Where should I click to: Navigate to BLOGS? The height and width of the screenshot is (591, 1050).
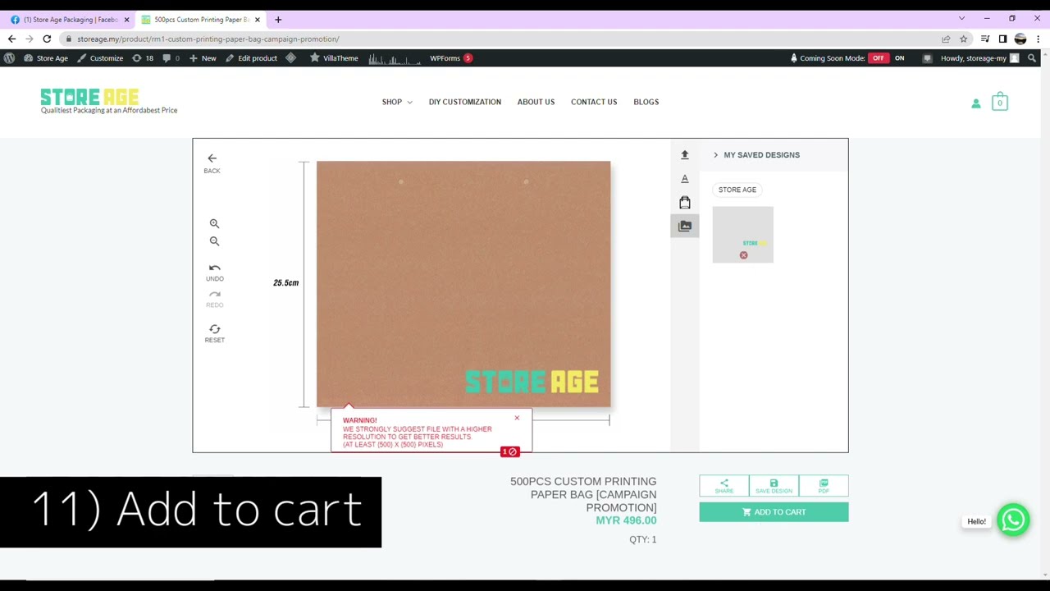coord(646,102)
